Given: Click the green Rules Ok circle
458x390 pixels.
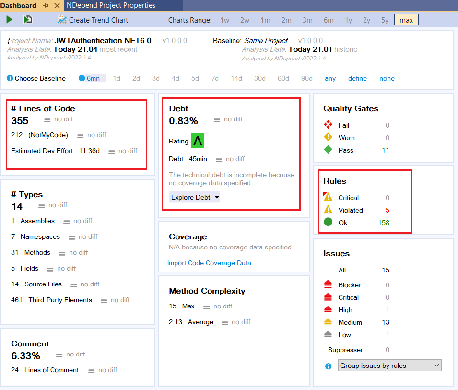Looking at the screenshot, I should (x=328, y=222).
